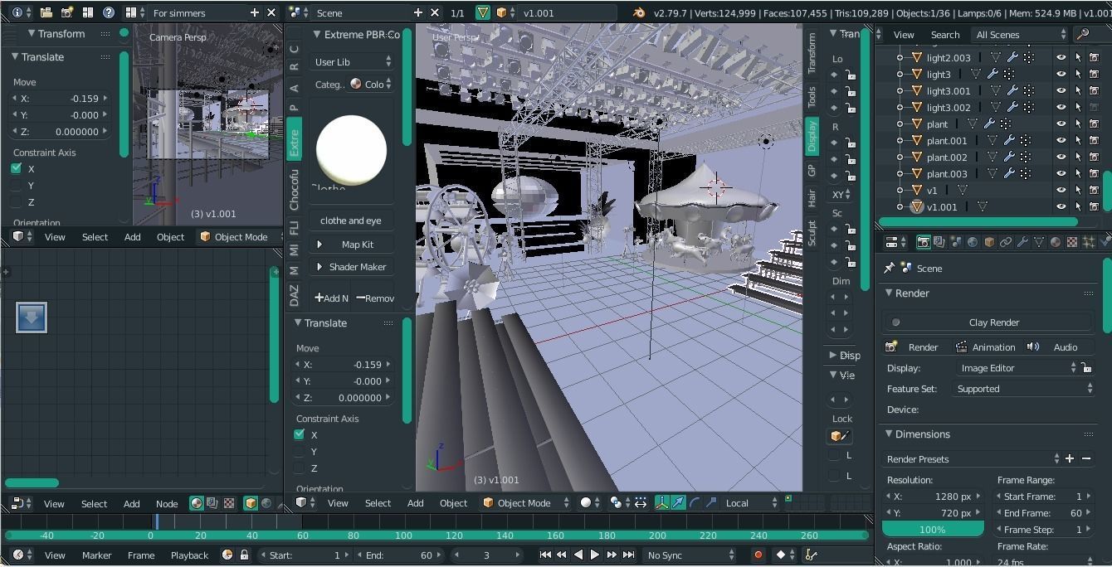
Task: Enable Y constraint axis in left Translate panel
Action: pos(17,185)
